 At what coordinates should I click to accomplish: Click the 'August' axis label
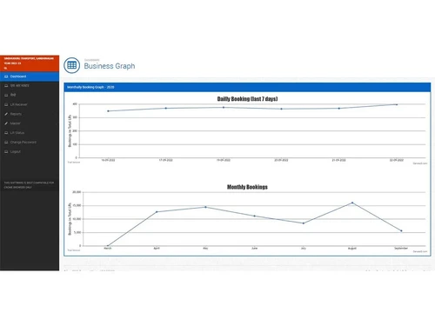[352, 249]
